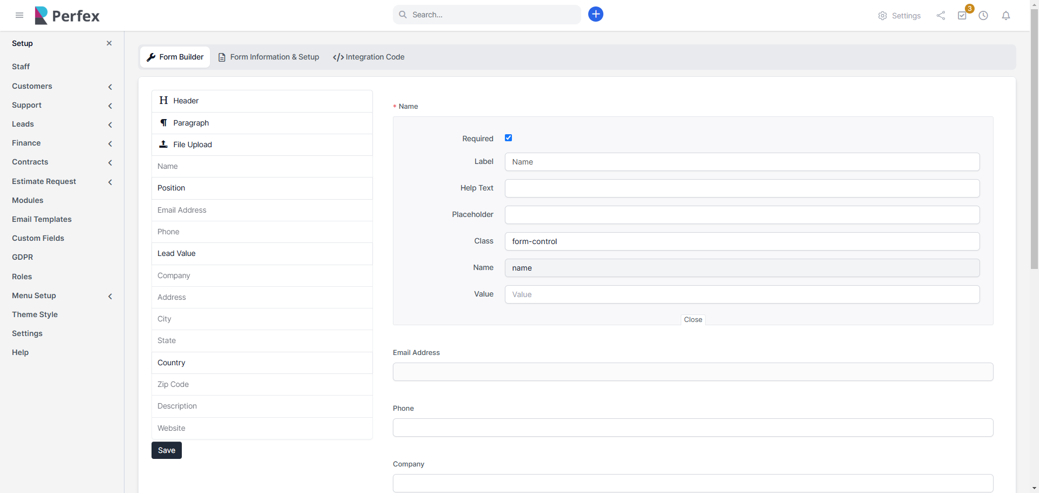
Task: Switch to Form Information & Setup tab
Action: (268, 57)
